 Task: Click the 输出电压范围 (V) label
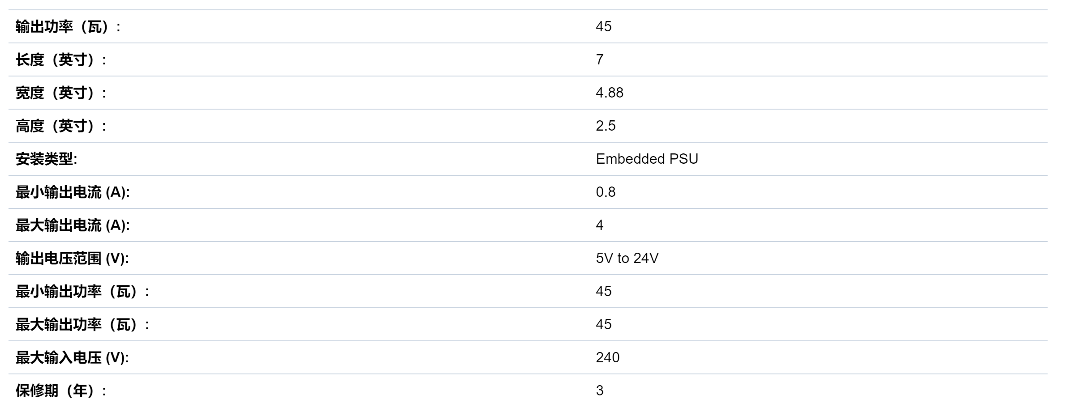click(72, 259)
